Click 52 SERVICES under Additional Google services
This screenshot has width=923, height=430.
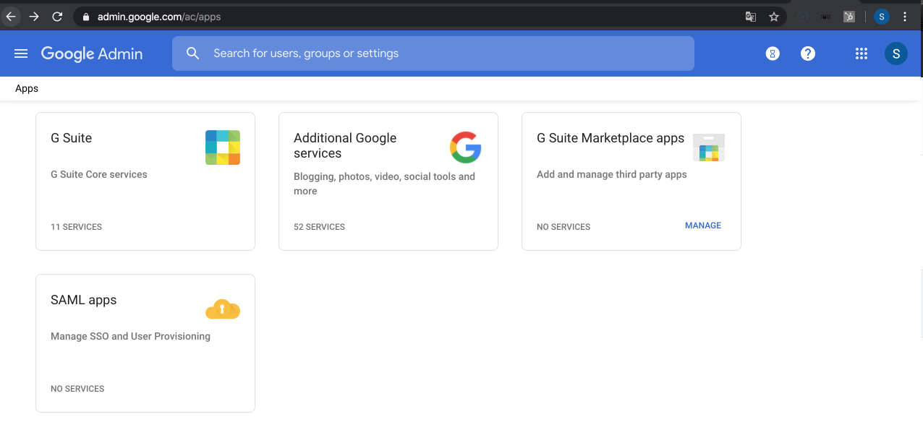(x=319, y=226)
